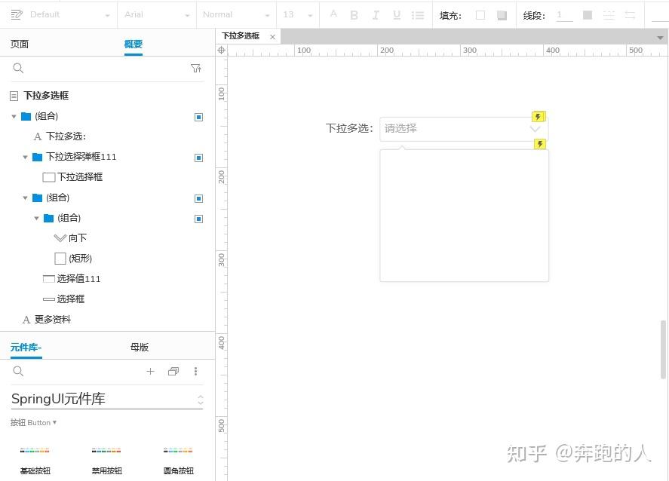The height and width of the screenshot is (481, 669).
Task: Open the Arial font dropdown
Action: pyautogui.click(x=157, y=15)
